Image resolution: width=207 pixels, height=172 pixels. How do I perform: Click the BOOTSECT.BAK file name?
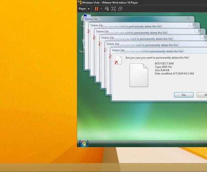tap(164, 63)
